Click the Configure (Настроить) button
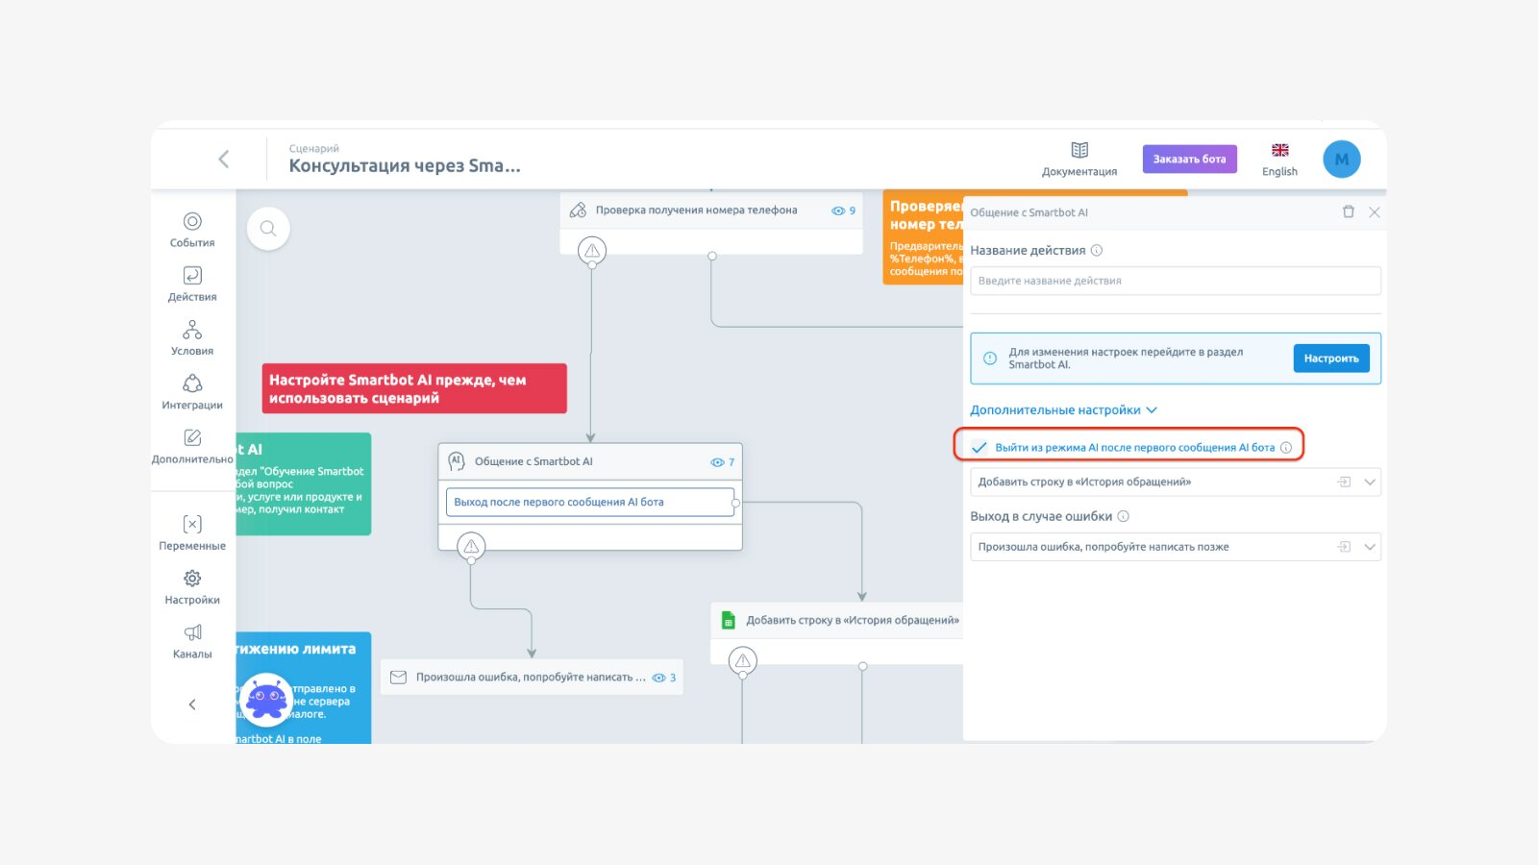The width and height of the screenshot is (1538, 865). (1331, 358)
